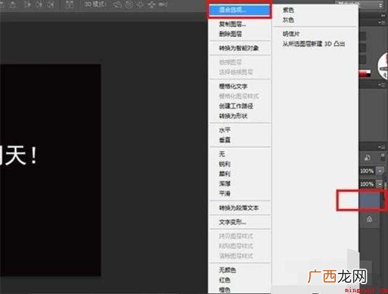Open the middle panel's flyout menu icon
The height and width of the screenshot is (294, 388).
pyautogui.click(x=382, y=85)
